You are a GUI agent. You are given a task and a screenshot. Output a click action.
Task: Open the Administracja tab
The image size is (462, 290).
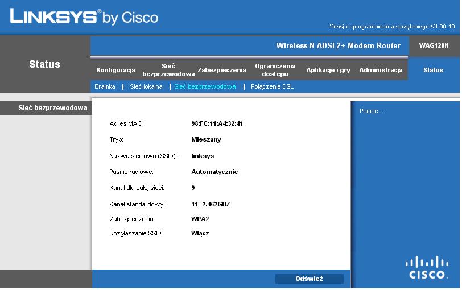point(381,70)
